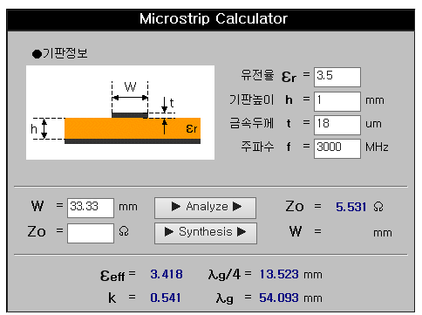
Task: Click the 기판정보 section heading
Action: coord(60,53)
